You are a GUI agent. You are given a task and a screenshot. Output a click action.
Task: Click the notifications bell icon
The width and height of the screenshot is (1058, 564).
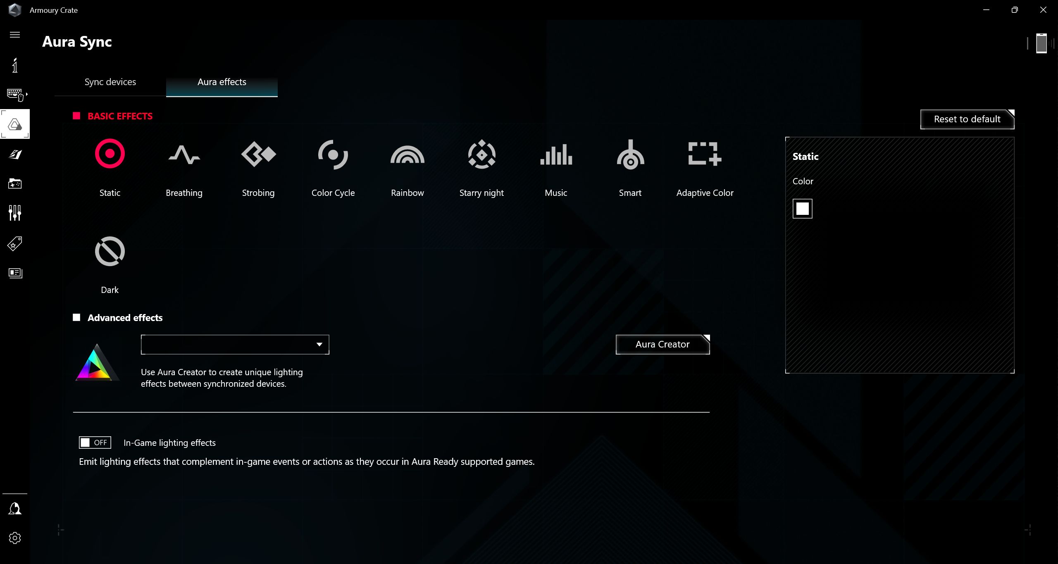(x=15, y=509)
